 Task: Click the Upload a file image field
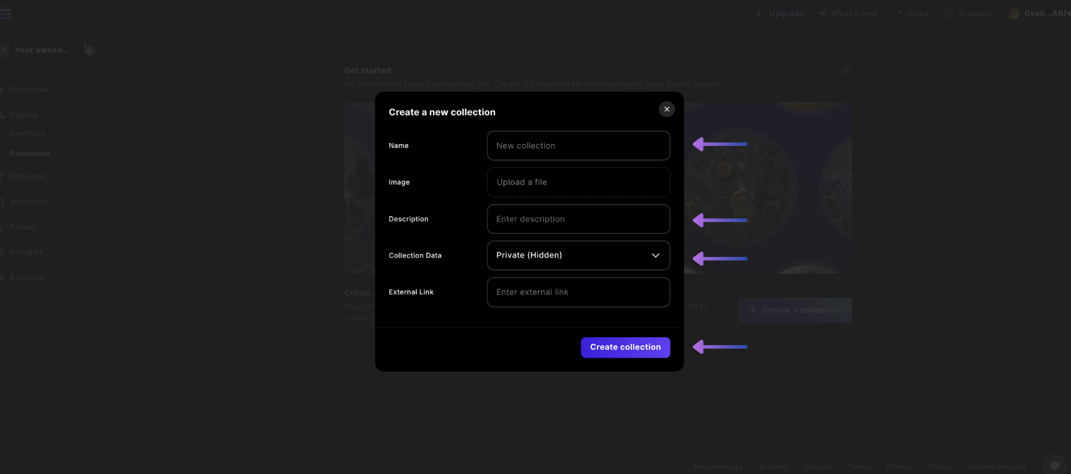[578, 182]
